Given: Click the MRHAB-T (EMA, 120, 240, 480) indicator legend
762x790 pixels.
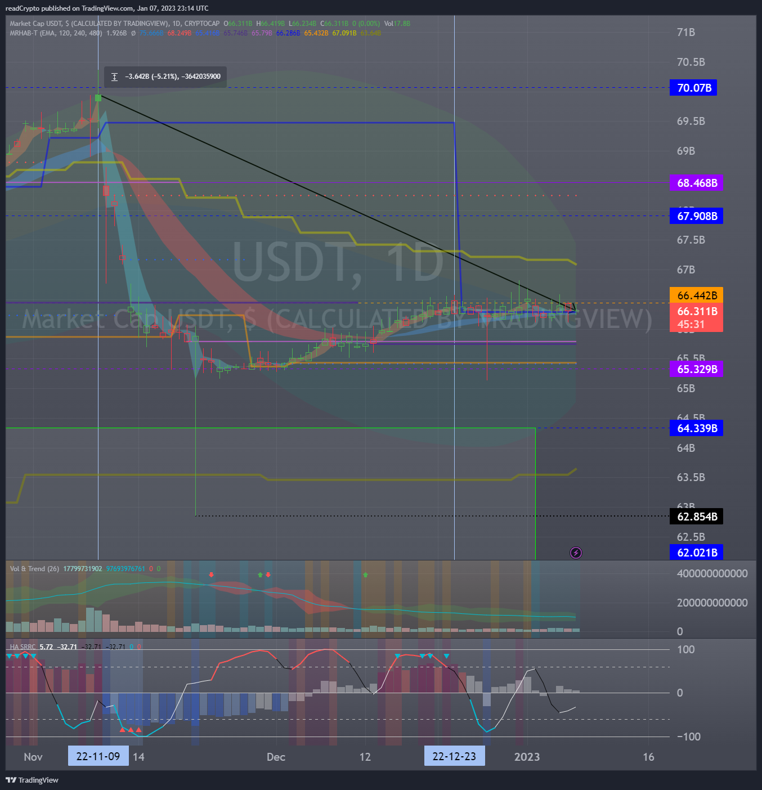Looking at the screenshot, I should pyautogui.click(x=56, y=33).
